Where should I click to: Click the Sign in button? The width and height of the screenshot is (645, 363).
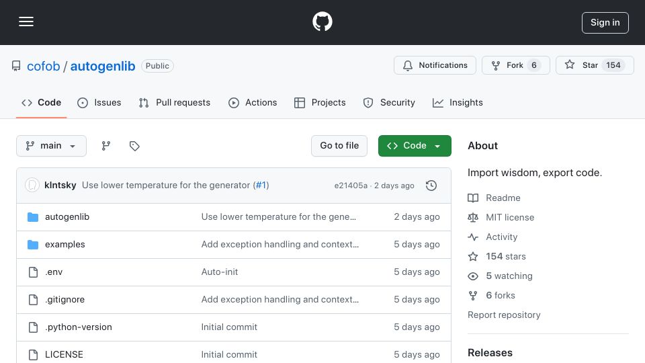click(605, 23)
